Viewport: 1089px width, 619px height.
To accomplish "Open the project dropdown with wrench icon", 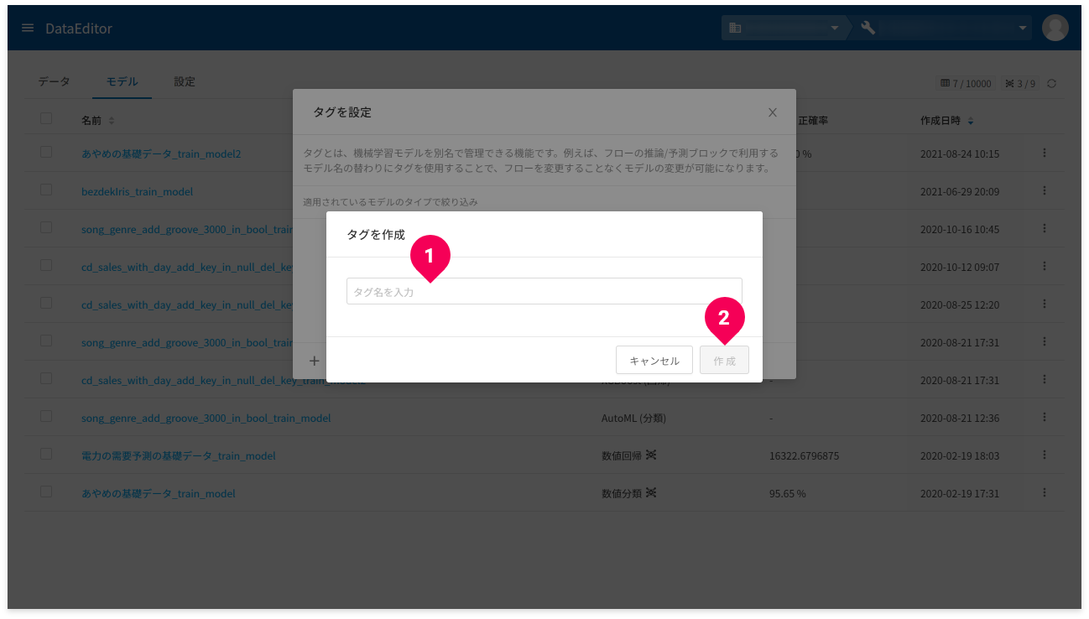I will 945,28.
